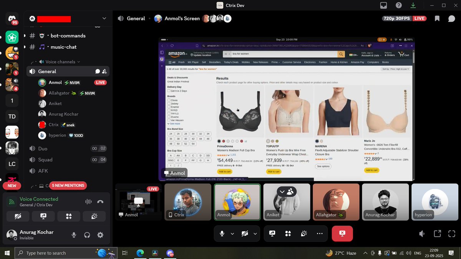The height and width of the screenshot is (259, 461).
Task: Expand server name dropdown chevron
Action: pos(104,18)
